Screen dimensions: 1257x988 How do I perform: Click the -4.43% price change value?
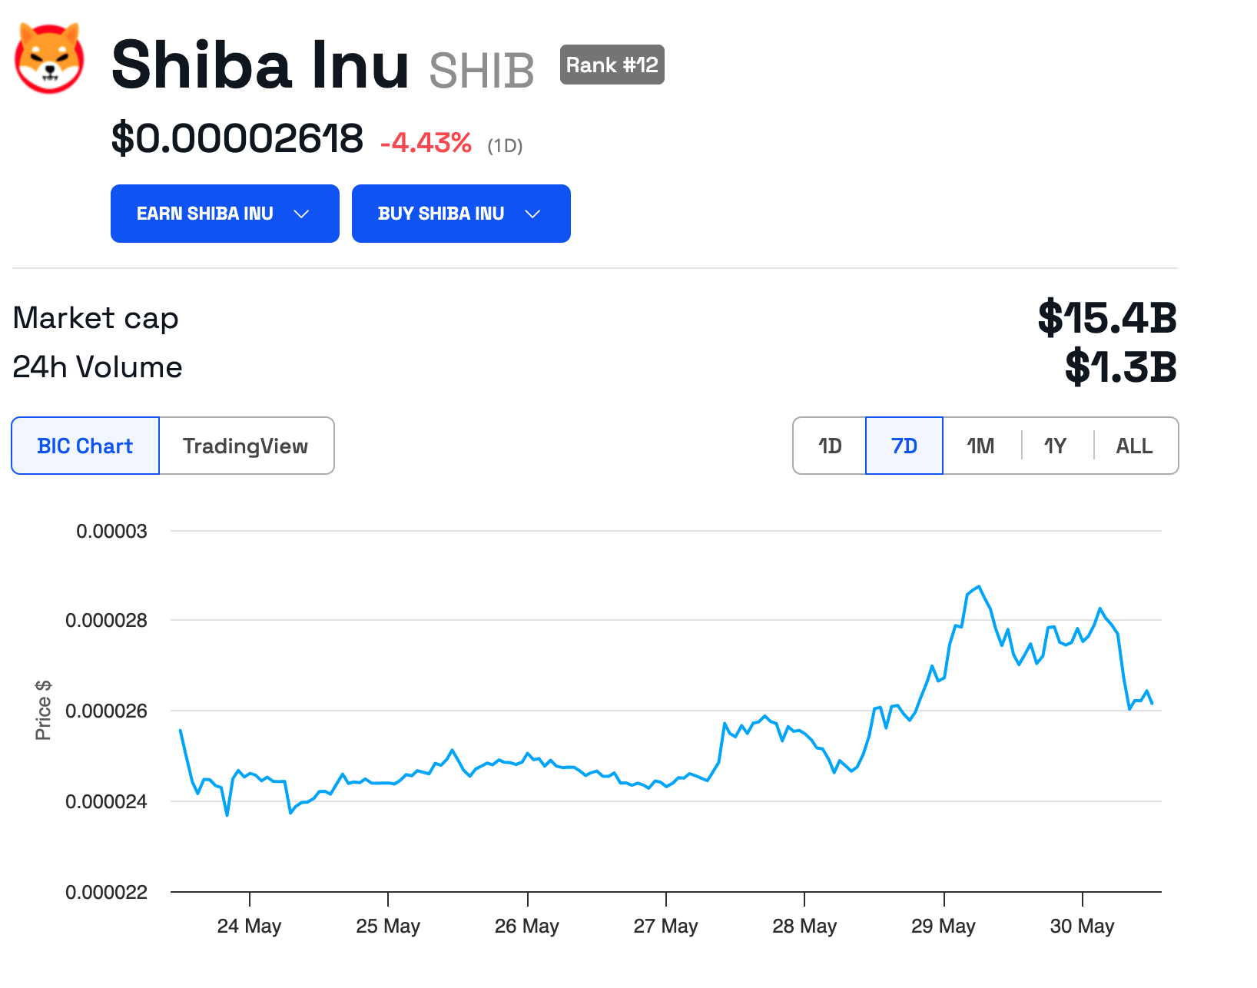426,142
